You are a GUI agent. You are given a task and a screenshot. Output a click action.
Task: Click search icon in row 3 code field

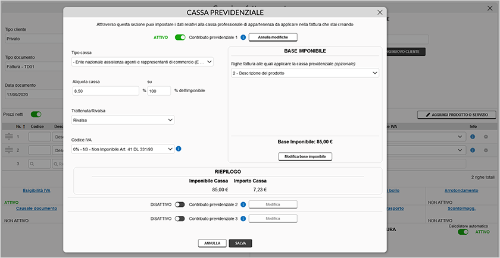[x=32, y=163]
